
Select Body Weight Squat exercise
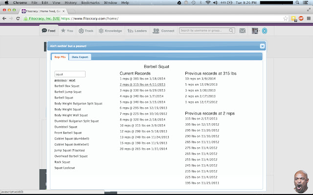pos(67,109)
